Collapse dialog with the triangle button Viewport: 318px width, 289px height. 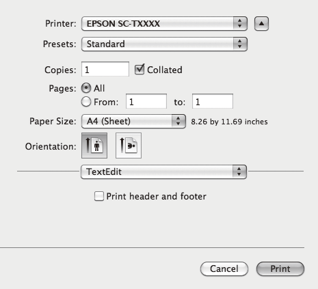click(261, 23)
